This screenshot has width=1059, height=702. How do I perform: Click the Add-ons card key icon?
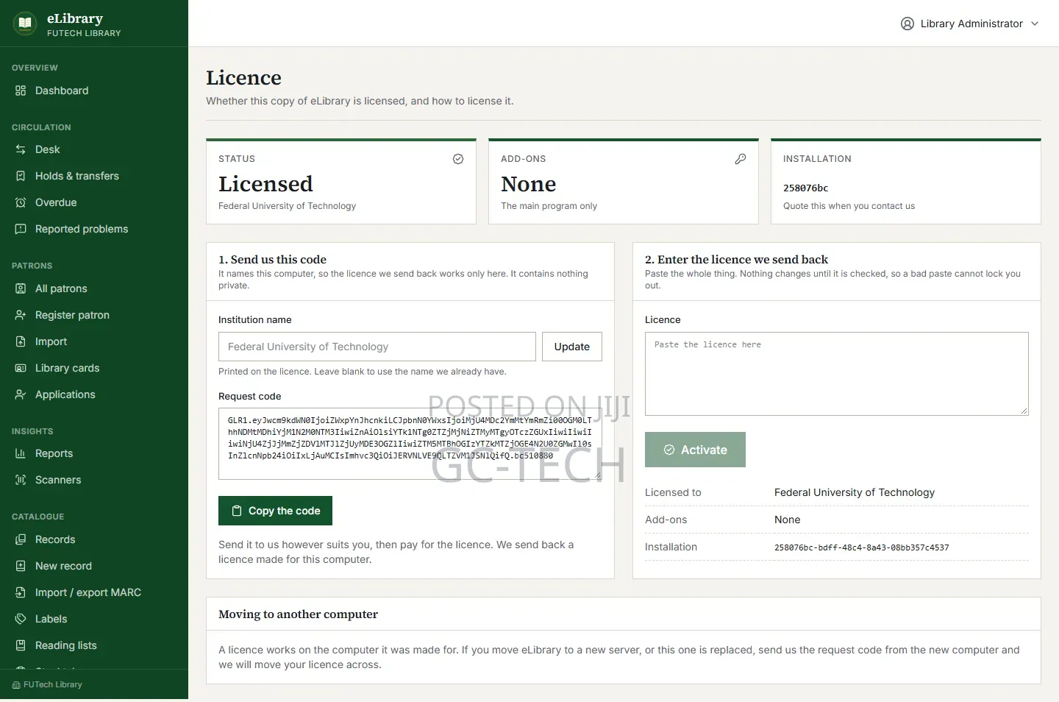click(x=741, y=159)
